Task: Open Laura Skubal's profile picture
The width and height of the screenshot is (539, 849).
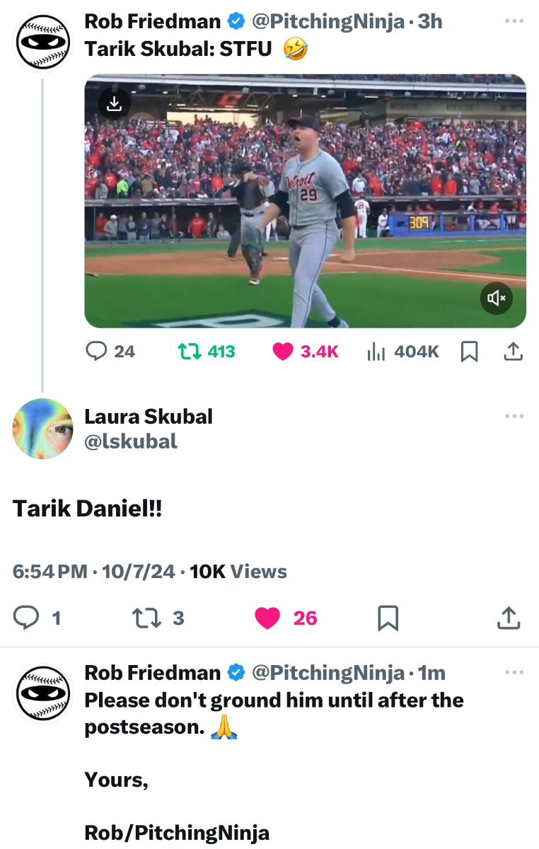Action: (x=42, y=429)
